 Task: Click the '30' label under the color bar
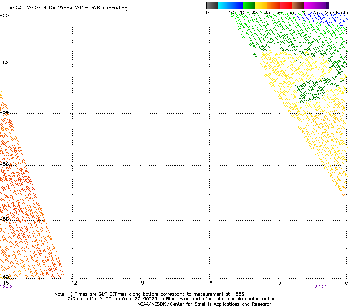[x=279, y=13]
